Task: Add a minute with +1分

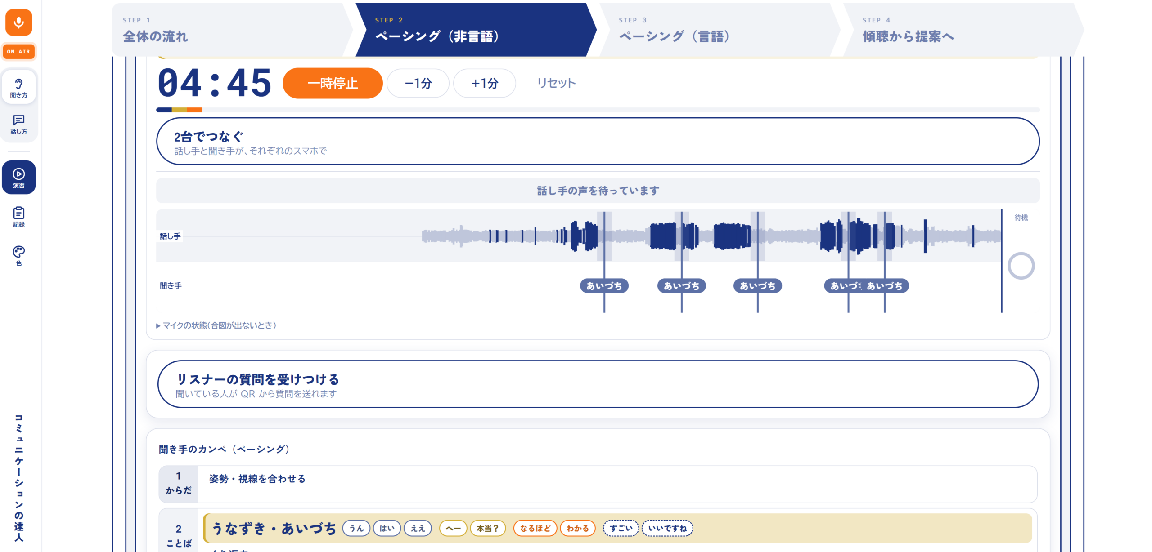Action: (x=485, y=83)
